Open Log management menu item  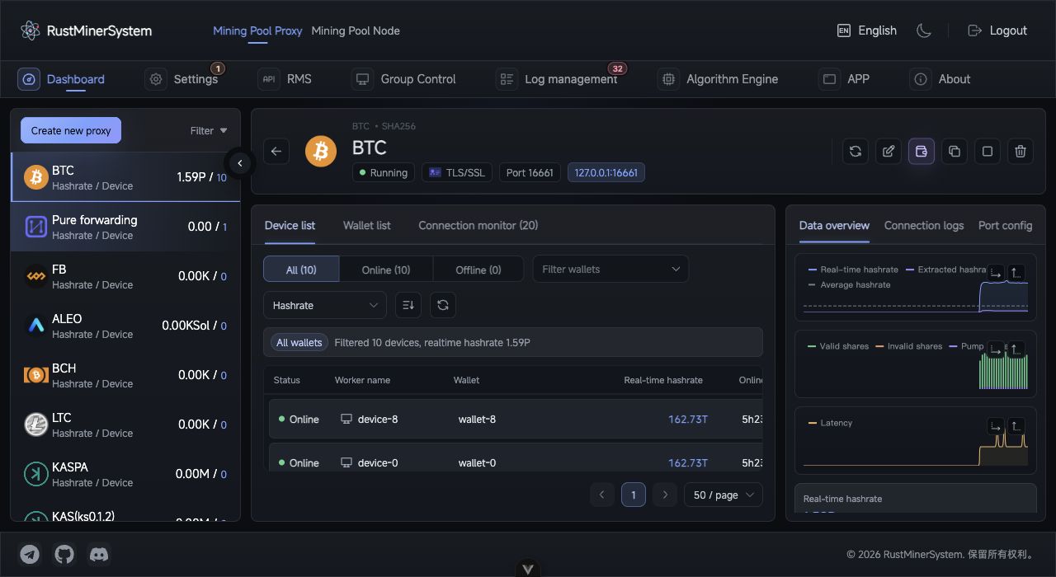(557, 79)
